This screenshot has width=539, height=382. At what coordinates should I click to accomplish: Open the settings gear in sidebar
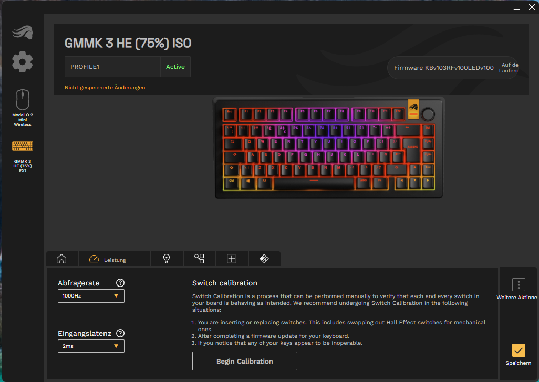(x=23, y=62)
